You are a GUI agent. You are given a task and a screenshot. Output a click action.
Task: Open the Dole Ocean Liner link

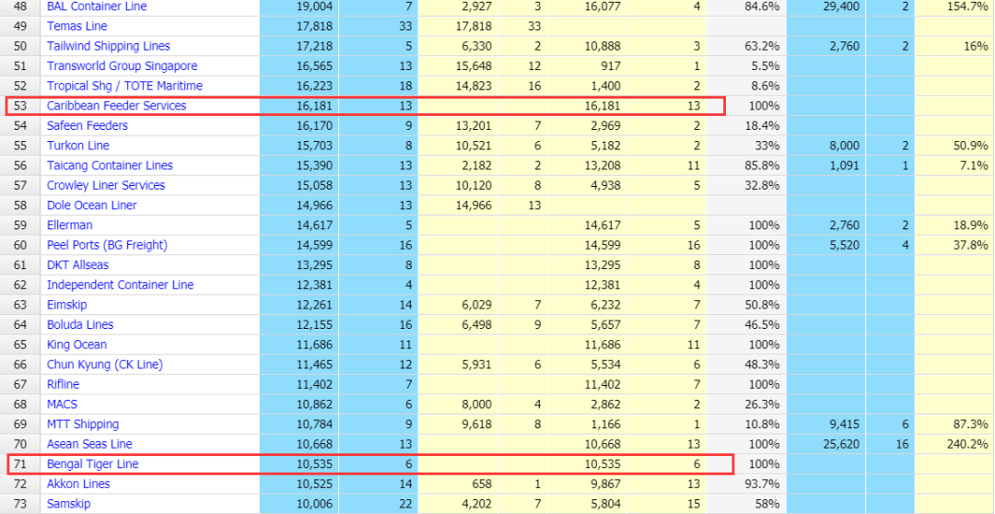point(91,205)
